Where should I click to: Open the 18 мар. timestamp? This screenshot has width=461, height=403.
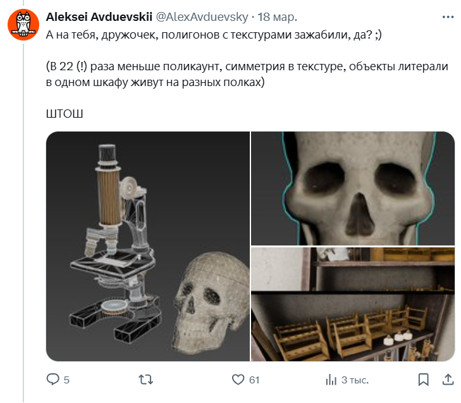tap(278, 17)
